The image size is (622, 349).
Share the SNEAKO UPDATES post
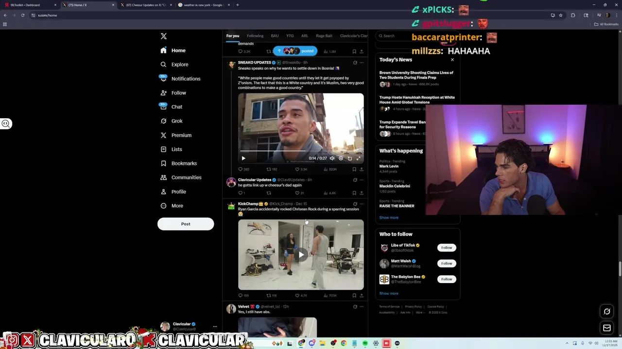pos(362,169)
